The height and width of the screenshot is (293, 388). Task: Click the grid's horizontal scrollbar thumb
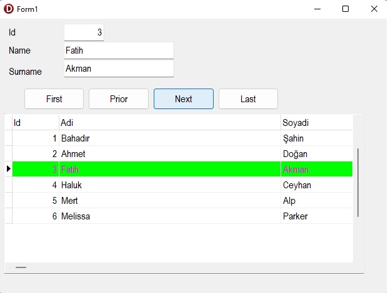tap(21, 267)
